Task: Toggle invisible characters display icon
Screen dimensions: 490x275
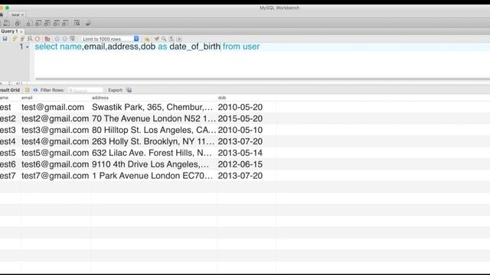Action: pos(171,39)
